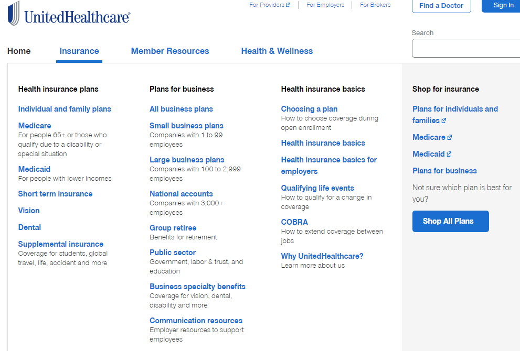Focus the Search input field
This screenshot has height=351, width=520.
pos(466,48)
